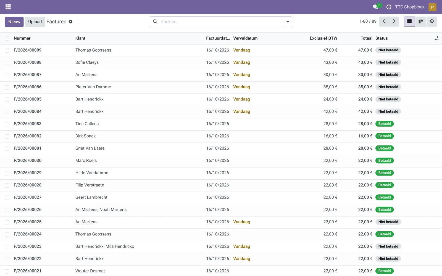Open the activities clock icon in the top bar

pyautogui.click(x=389, y=7)
